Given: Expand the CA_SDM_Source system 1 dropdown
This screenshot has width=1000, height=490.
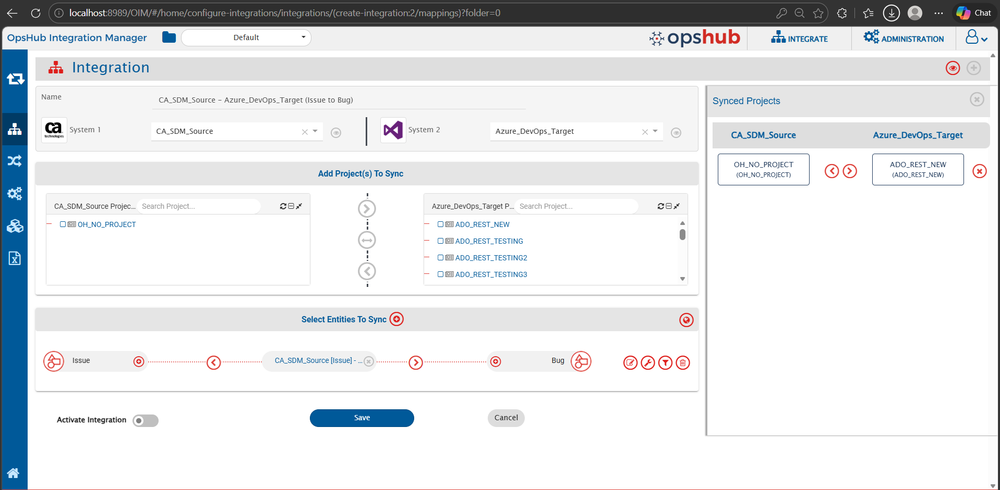Looking at the screenshot, I should [315, 131].
